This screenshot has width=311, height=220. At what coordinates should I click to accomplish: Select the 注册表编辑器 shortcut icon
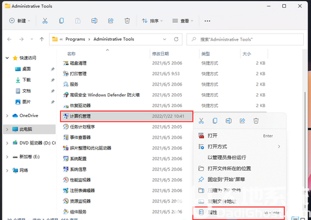click(66, 191)
